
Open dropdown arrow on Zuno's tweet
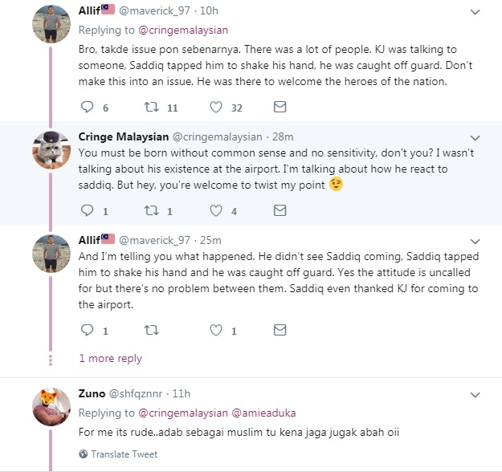tap(475, 393)
